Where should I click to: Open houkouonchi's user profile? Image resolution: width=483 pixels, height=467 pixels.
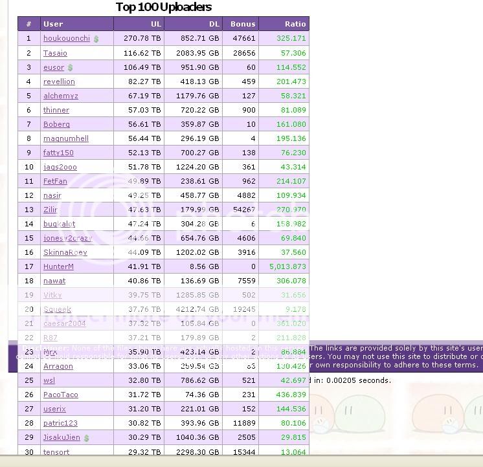(66, 38)
